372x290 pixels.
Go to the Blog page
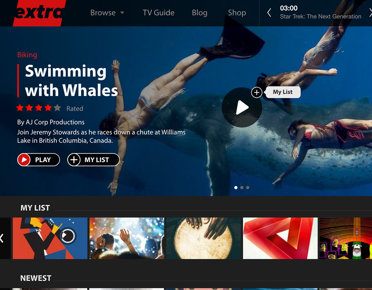click(x=200, y=12)
